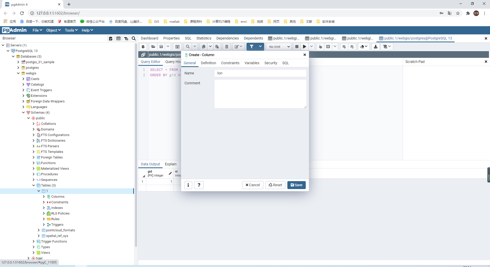490x267 pixels.
Task: Switch to the Definition tab in dialog
Action: (x=208, y=63)
